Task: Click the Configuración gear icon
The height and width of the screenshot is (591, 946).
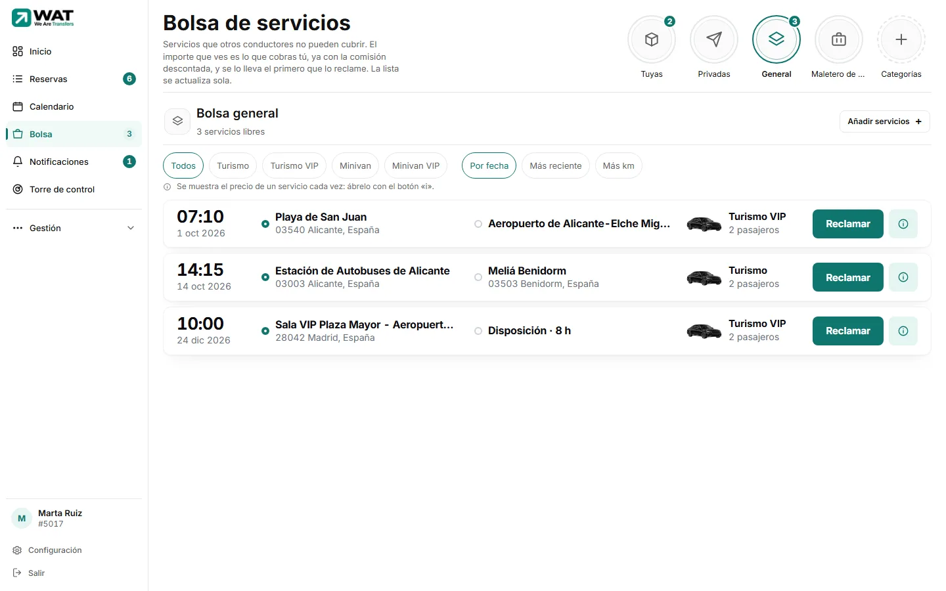Action: (17, 550)
